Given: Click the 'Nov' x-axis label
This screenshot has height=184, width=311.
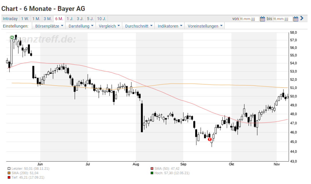Looking at the screenshot, I should [277, 164].
